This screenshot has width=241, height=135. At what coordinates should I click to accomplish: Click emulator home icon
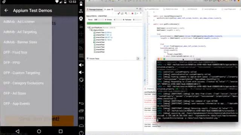(x=81, y=126)
